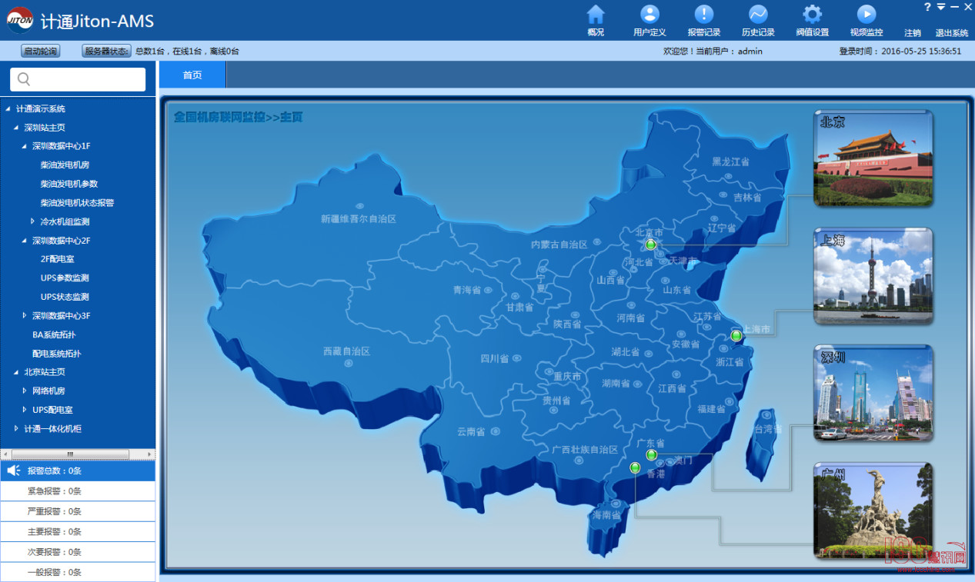975x582 pixels.
Task: Open the 深圳 city thumbnail
Action: [x=873, y=394]
